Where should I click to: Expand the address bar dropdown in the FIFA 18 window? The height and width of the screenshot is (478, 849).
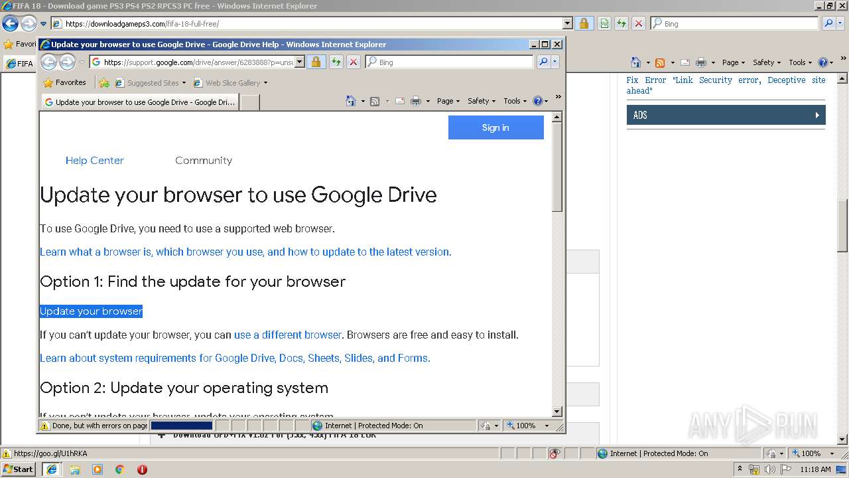567,23
